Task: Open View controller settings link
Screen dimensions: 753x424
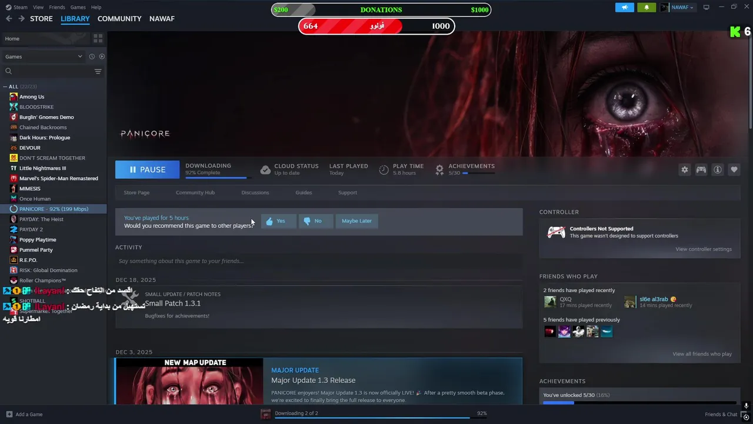Action: [x=704, y=249]
